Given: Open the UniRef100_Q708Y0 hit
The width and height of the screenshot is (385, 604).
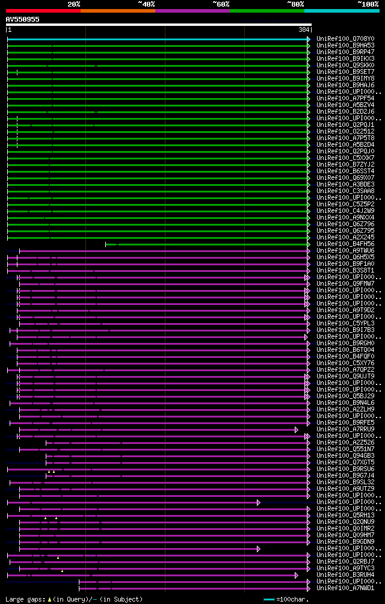Looking at the screenshot, I should pyautogui.click(x=345, y=39).
